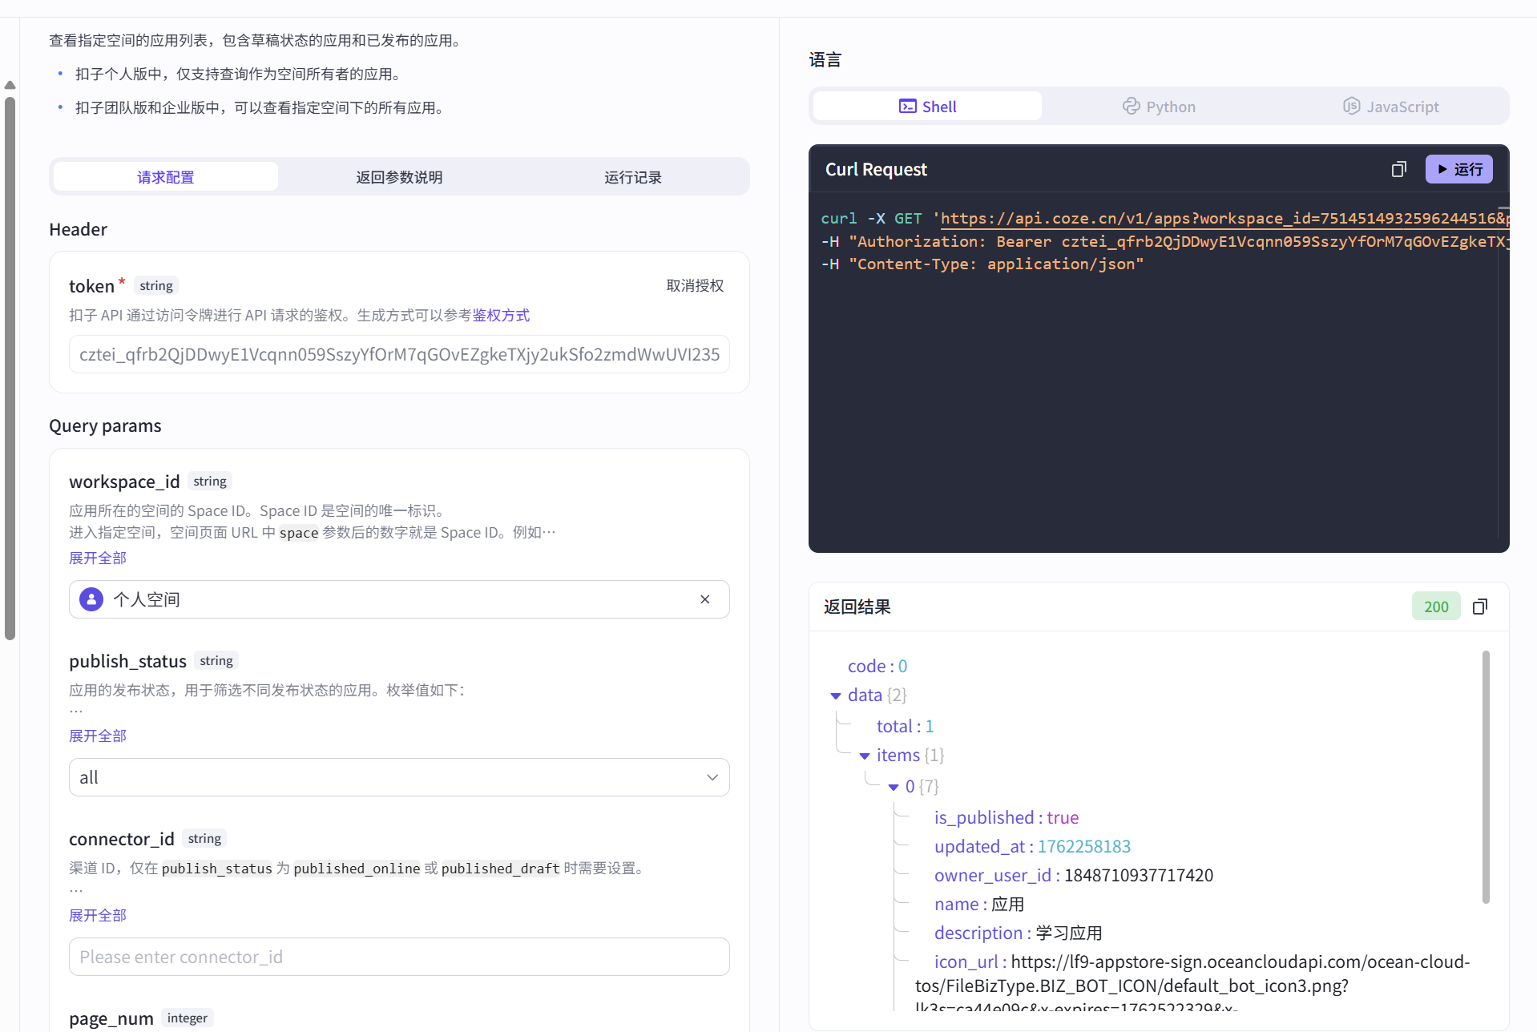Click the connector_id parameter label
The height and width of the screenshot is (1032, 1537).
click(122, 839)
